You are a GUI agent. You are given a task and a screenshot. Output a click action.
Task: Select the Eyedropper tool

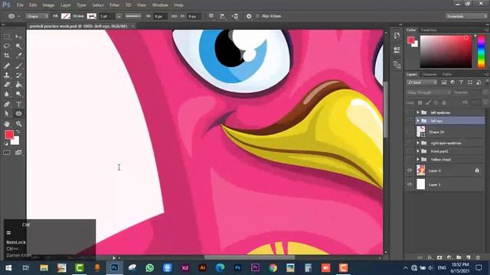click(18, 56)
